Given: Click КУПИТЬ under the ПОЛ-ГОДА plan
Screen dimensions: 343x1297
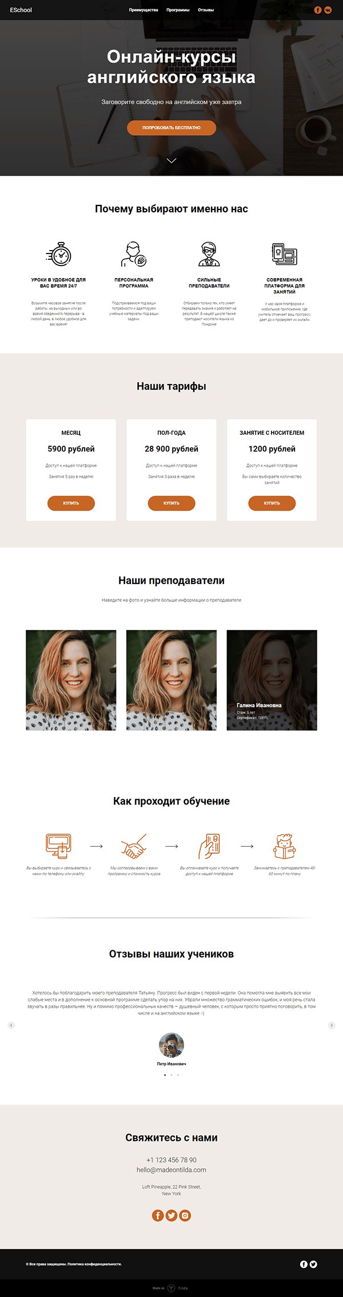Looking at the screenshot, I should click(x=171, y=503).
